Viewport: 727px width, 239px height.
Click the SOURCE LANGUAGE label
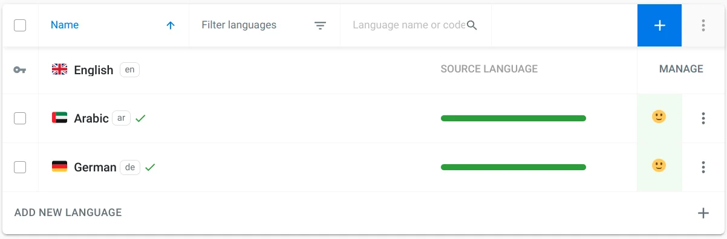[x=489, y=69]
